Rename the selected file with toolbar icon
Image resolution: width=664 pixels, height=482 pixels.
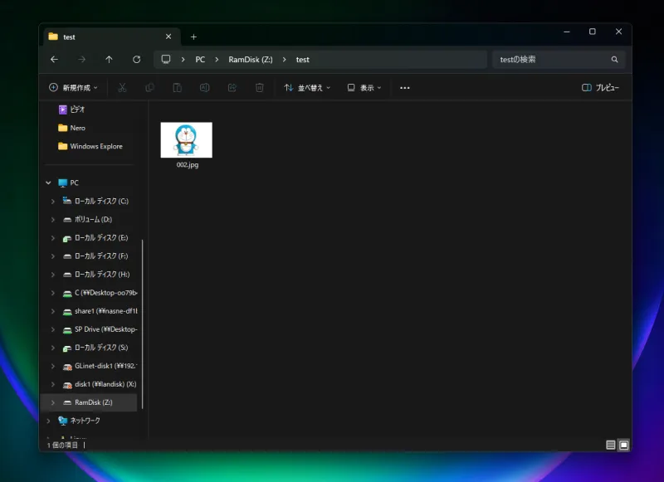[x=204, y=87]
